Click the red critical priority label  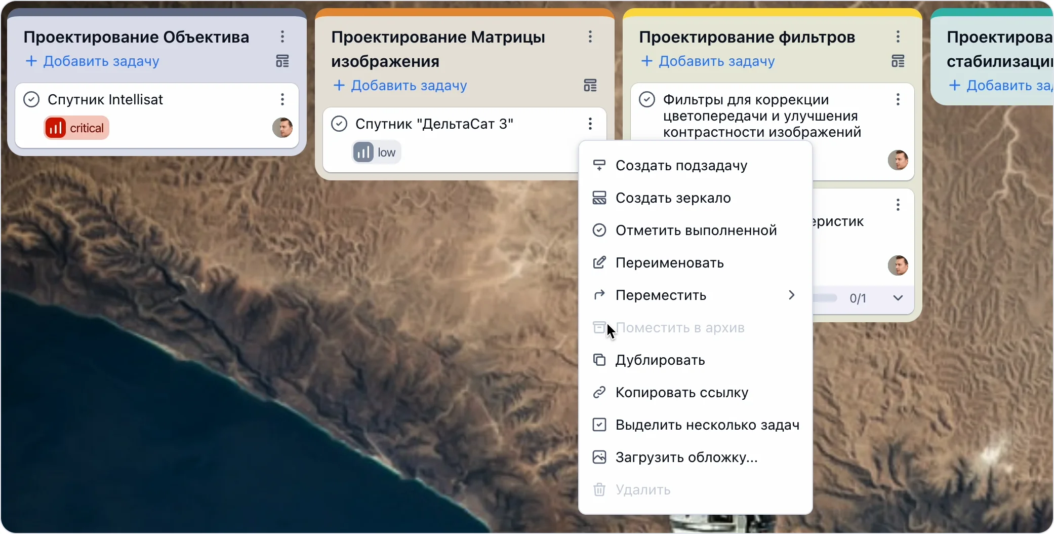coord(77,128)
